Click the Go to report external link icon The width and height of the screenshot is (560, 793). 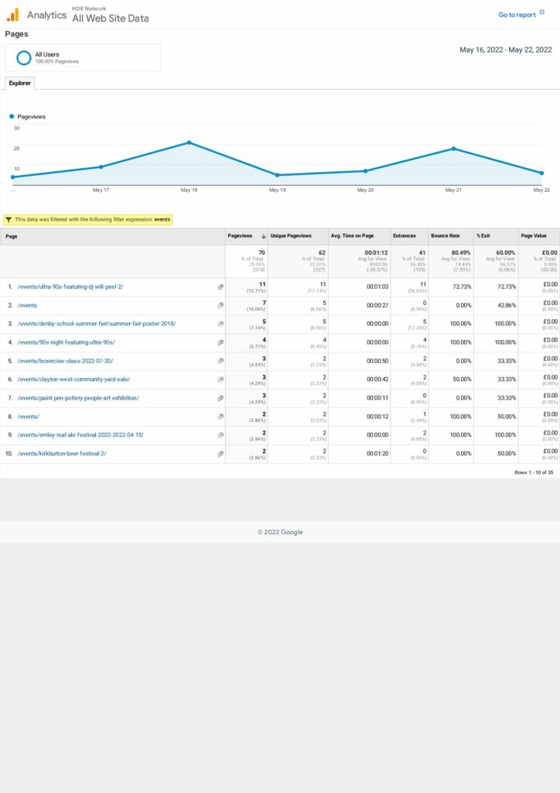pyautogui.click(x=542, y=13)
